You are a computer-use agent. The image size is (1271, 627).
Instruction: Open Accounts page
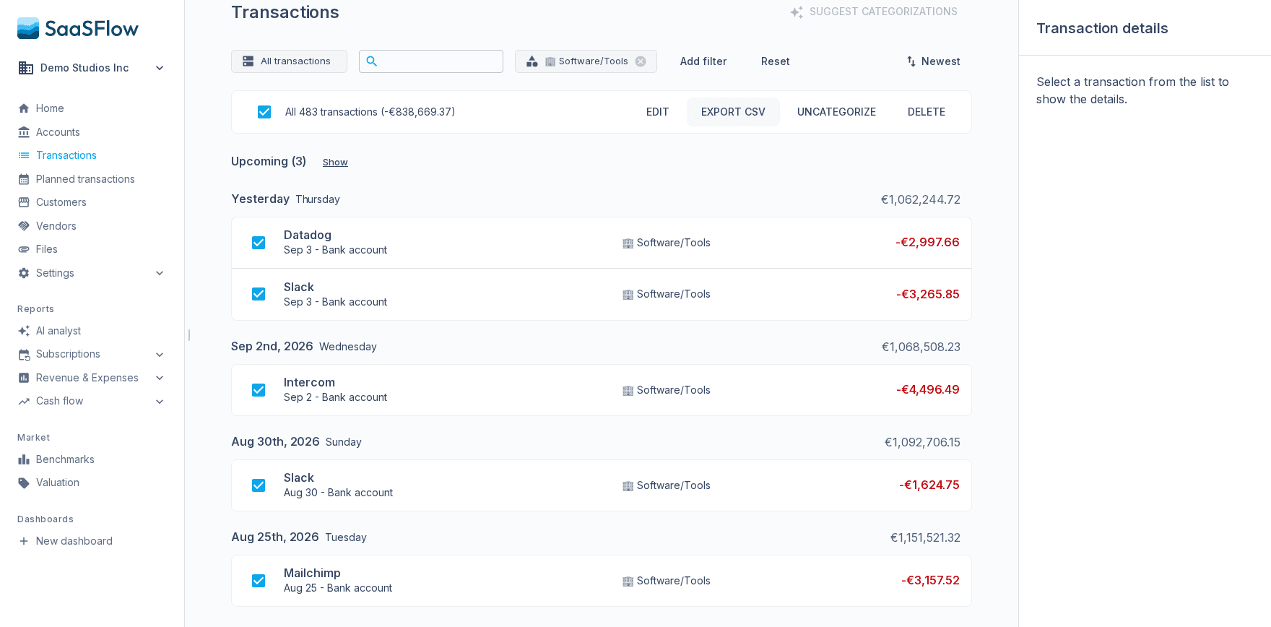point(58,132)
